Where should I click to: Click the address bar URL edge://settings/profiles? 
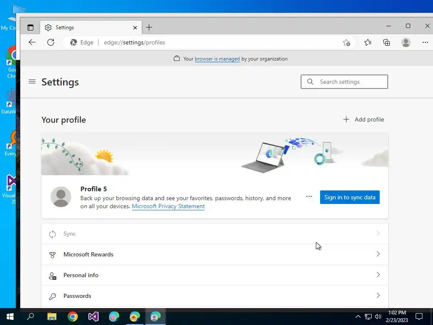[134, 42]
